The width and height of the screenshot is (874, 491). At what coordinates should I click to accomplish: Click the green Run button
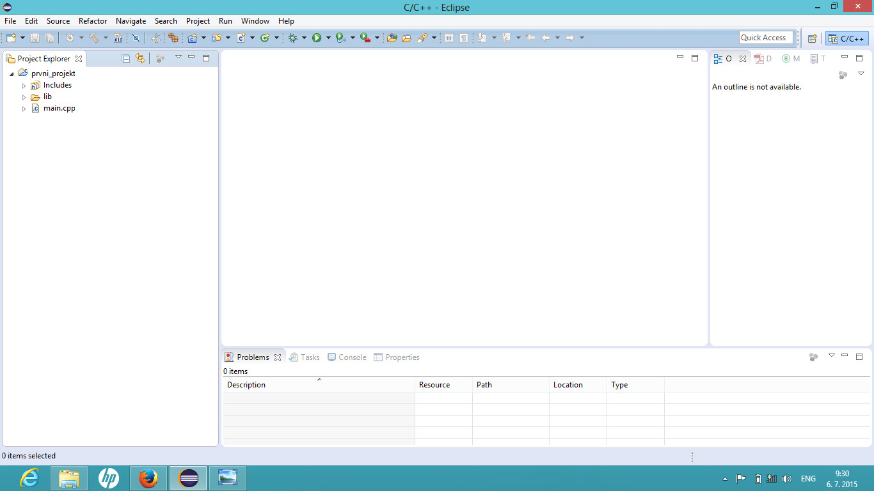(x=317, y=38)
